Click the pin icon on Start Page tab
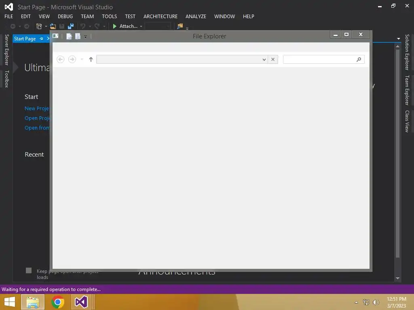This screenshot has height=310, width=414. coord(42,39)
